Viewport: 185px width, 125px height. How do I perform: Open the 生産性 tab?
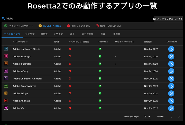pyautogui.click(x=117, y=34)
